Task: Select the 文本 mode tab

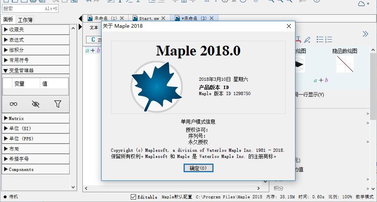Action: pos(94,27)
